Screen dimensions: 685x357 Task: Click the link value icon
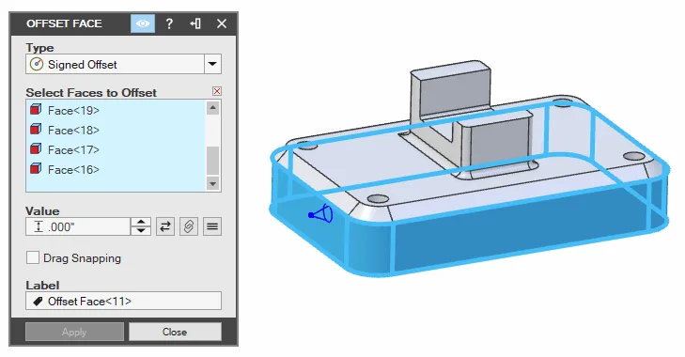[189, 226]
